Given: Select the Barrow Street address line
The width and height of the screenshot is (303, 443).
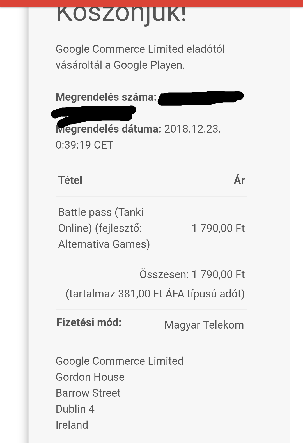Looking at the screenshot, I should [88, 393].
